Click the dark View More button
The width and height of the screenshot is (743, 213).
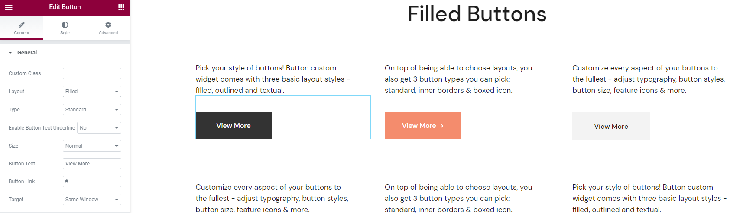[234, 126]
